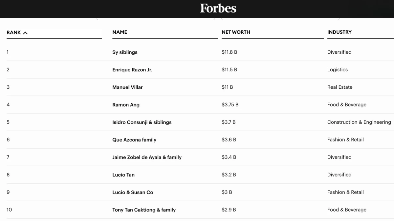Select the Manuel Villar entry
The height and width of the screenshot is (221, 394).
pos(127,87)
